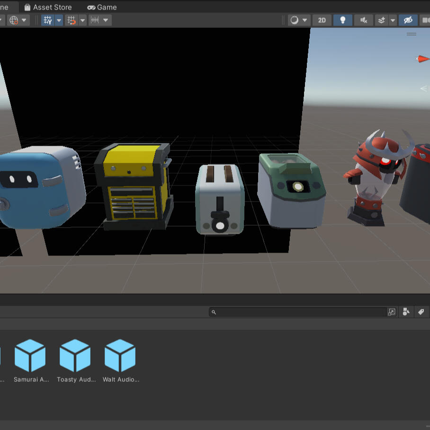The image size is (430, 430).
Task: Open grid visibility options dropdown arrow
Action: point(59,20)
